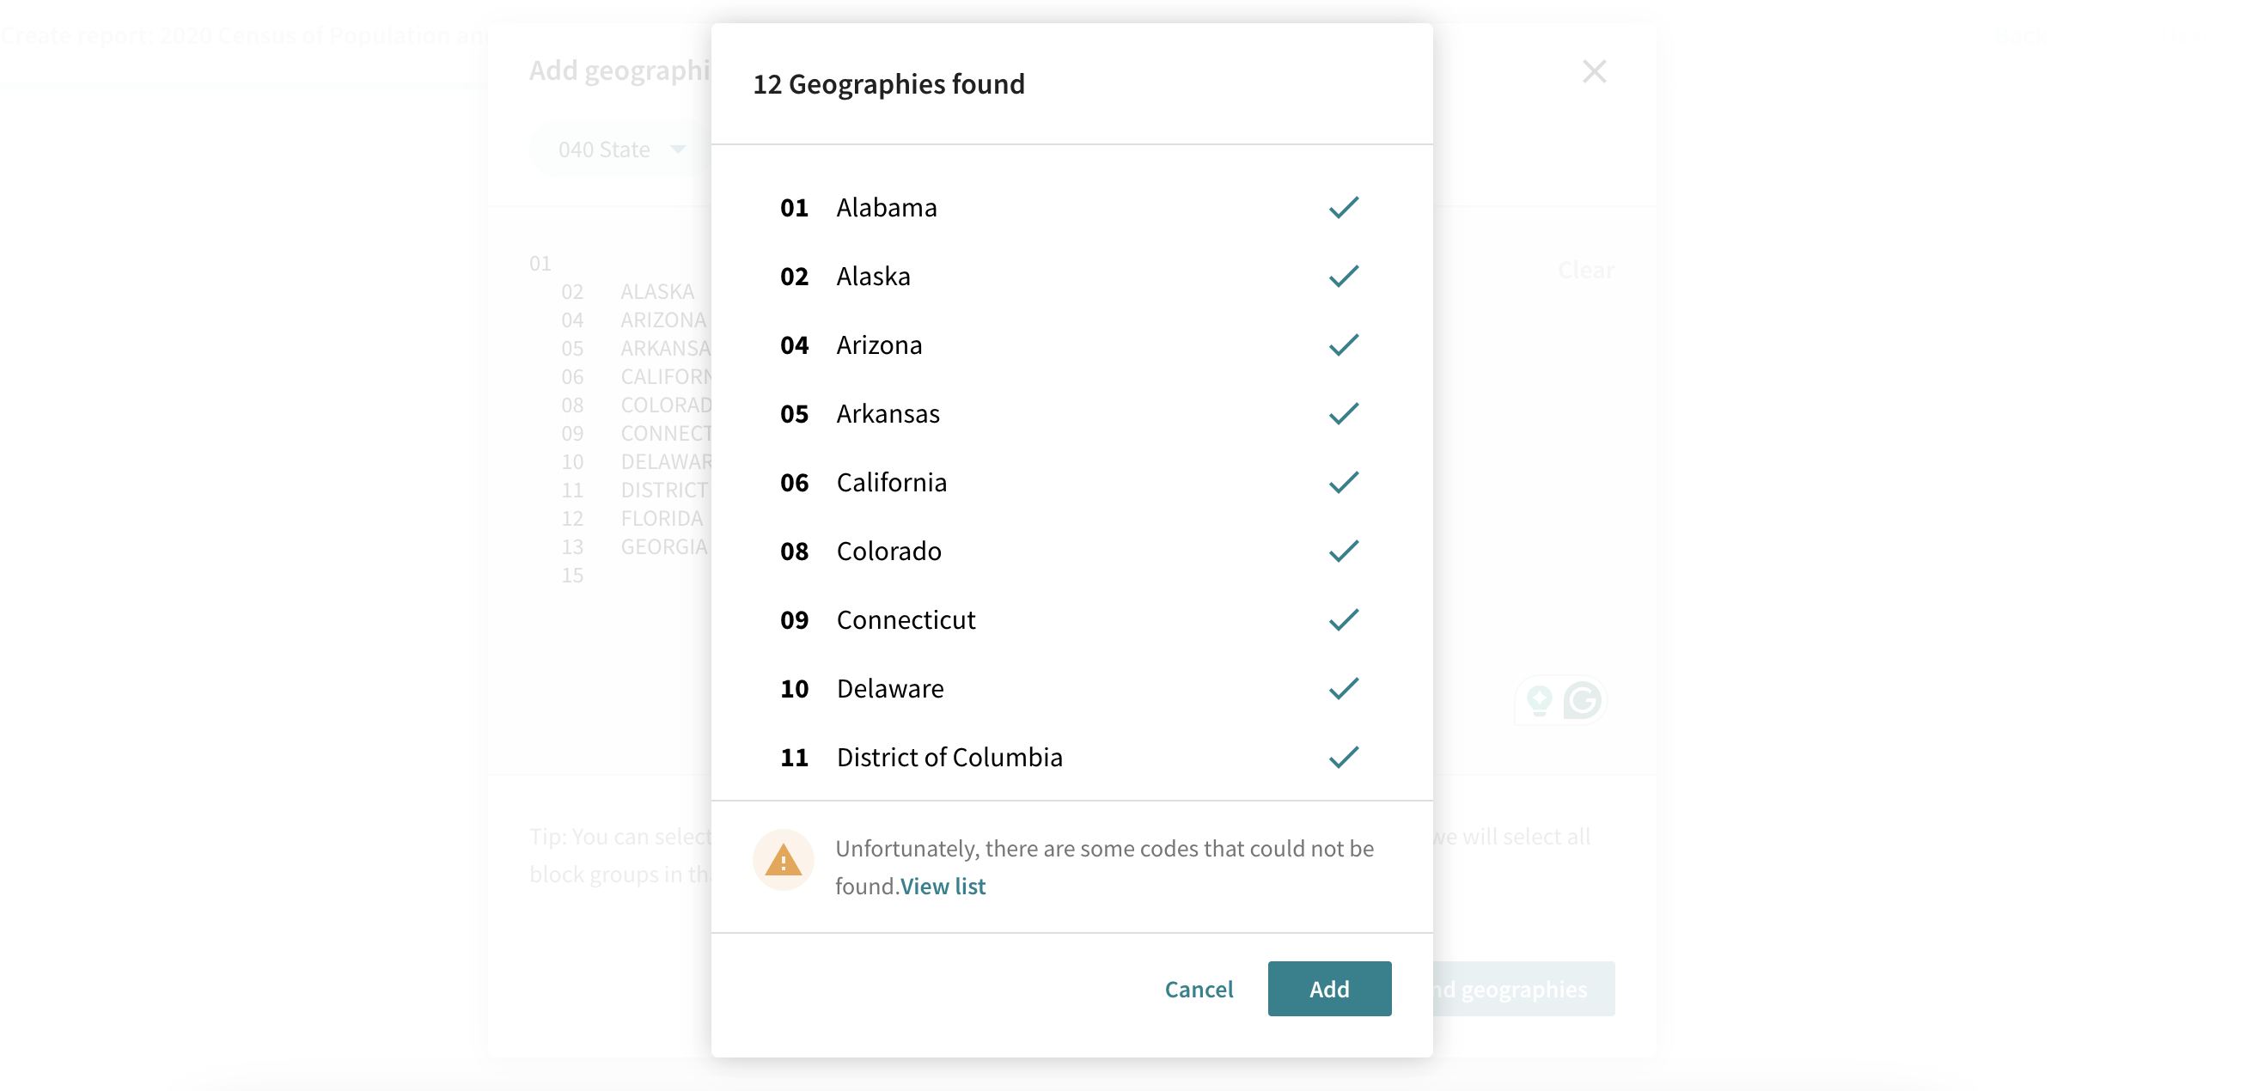Open the 040 State dropdown
Viewport: 2258px width, 1091px height.
[621, 149]
